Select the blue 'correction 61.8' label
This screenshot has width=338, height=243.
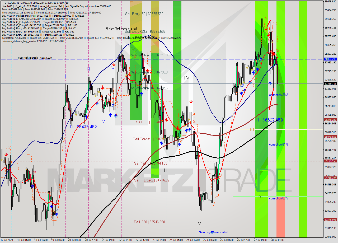[278, 144]
